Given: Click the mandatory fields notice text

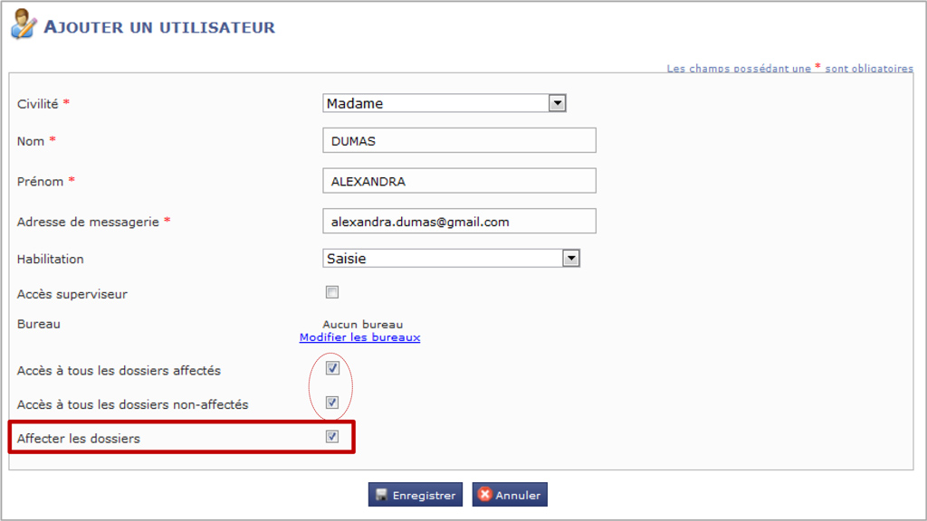Looking at the screenshot, I should click(789, 68).
